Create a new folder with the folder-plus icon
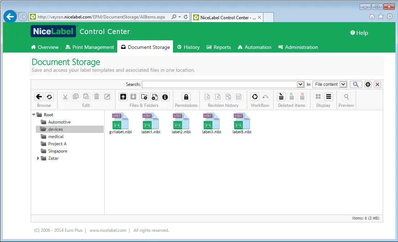The height and width of the screenshot is (242, 398). [x=144, y=97]
